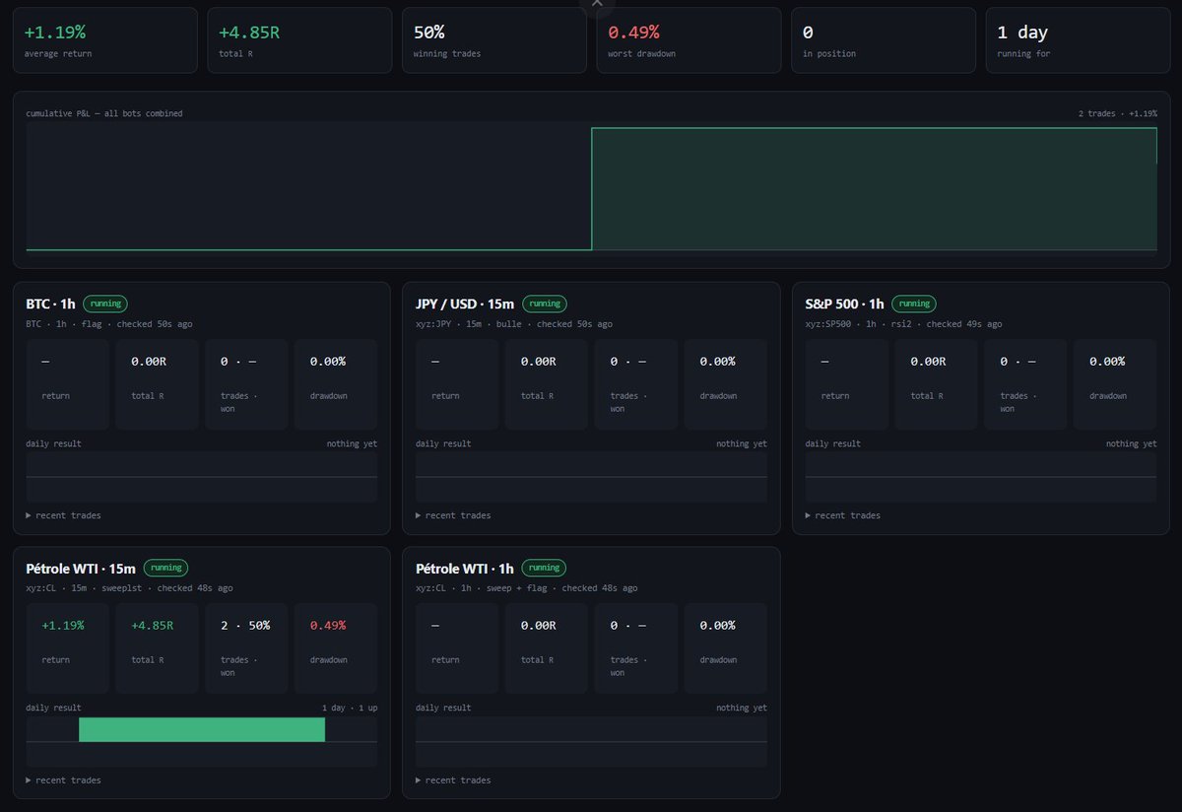Click the running badge on Pétrole WTI 15m
Image resolution: width=1182 pixels, height=812 pixels.
pyautogui.click(x=165, y=568)
